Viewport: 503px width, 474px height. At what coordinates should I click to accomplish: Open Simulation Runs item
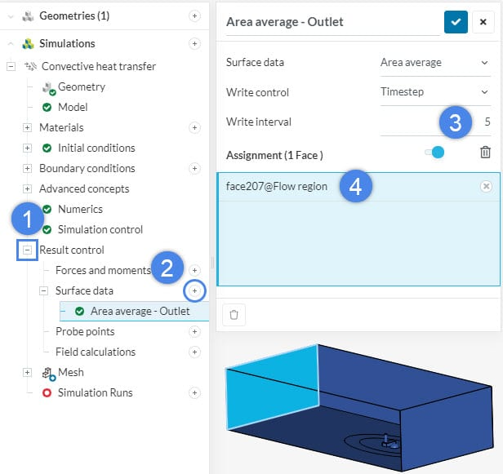[96, 392]
